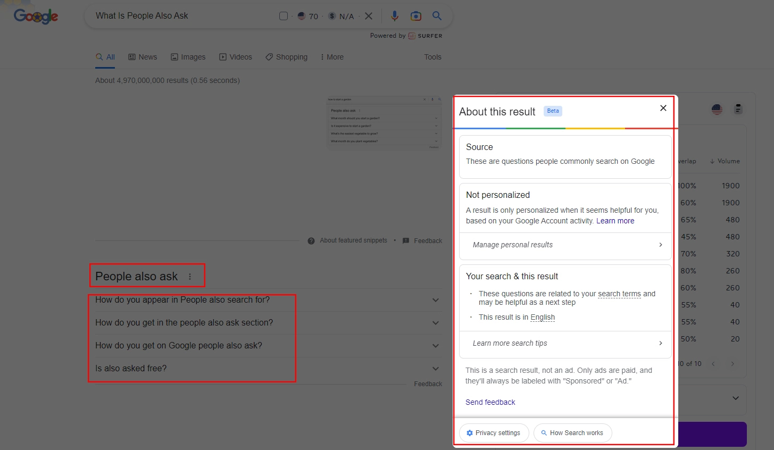Click the voice search microphone icon
This screenshot has height=450, width=774.
click(x=394, y=16)
